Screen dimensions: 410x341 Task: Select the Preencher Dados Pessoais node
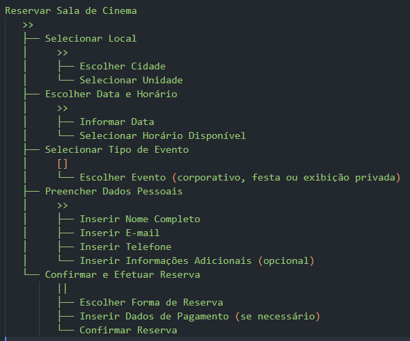[113, 191]
